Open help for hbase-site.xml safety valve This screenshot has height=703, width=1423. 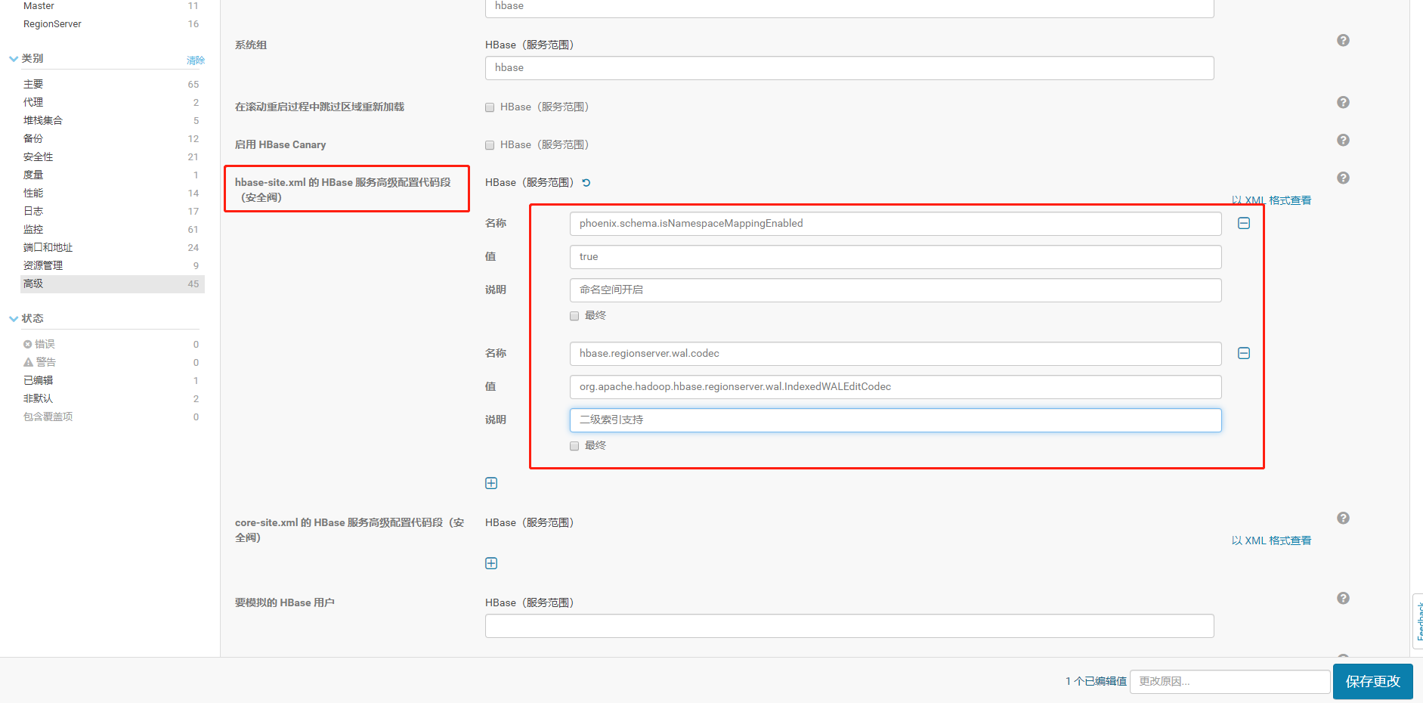click(1343, 178)
